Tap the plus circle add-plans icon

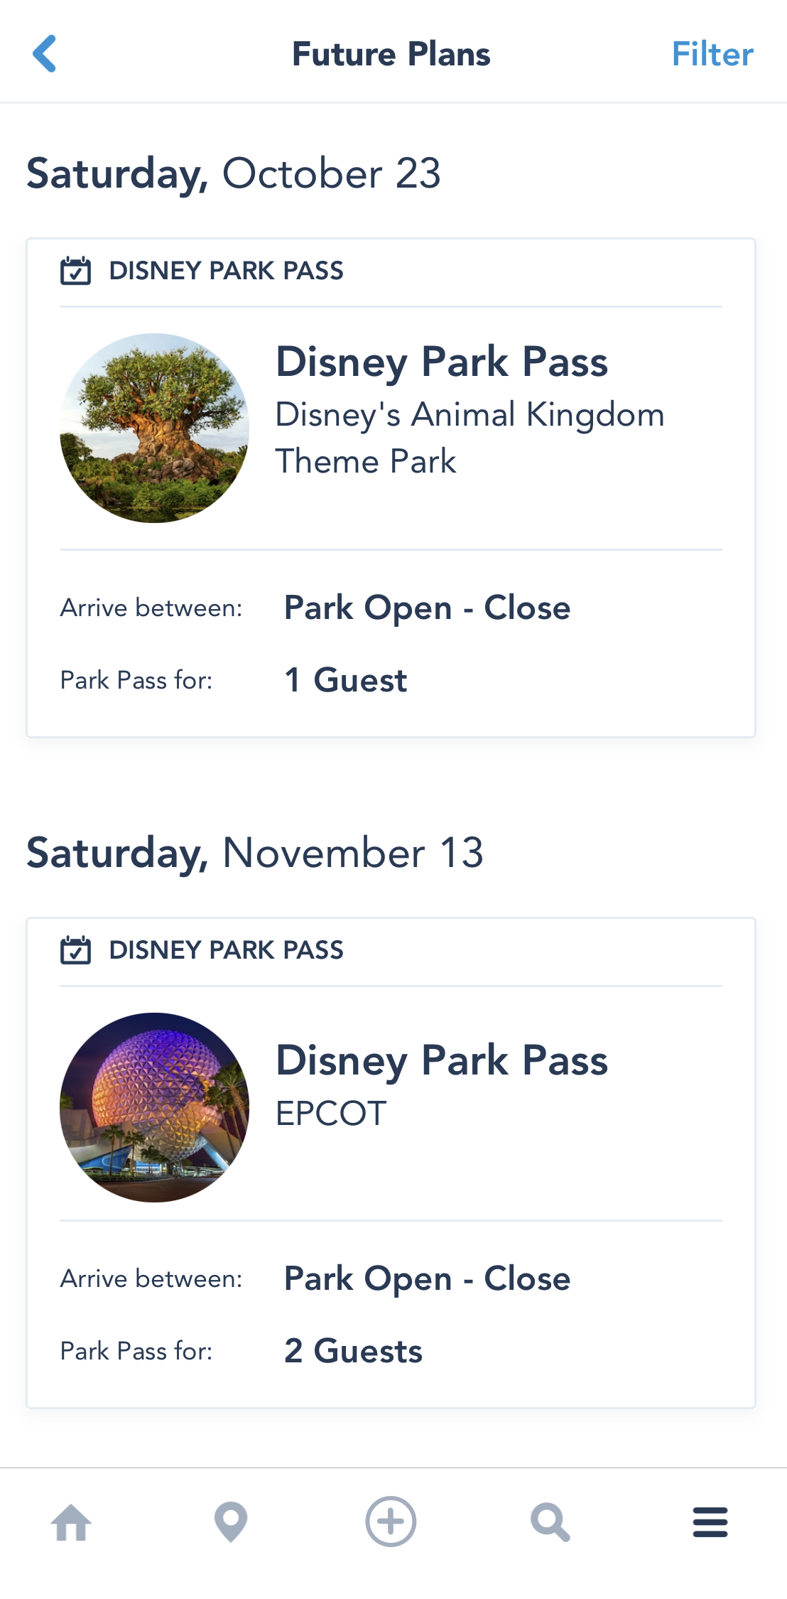391,1522
